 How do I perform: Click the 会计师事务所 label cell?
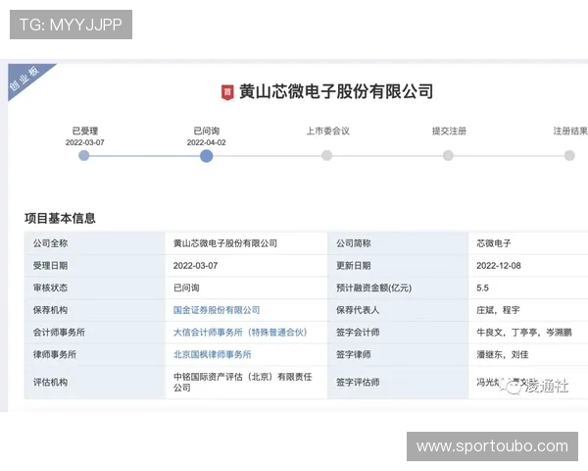[95, 333]
